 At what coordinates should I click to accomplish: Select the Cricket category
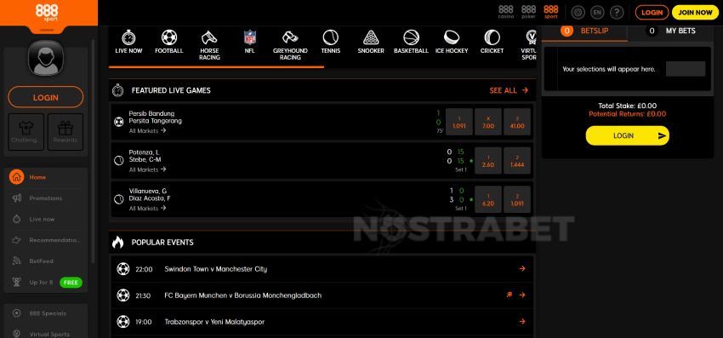click(x=492, y=42)
